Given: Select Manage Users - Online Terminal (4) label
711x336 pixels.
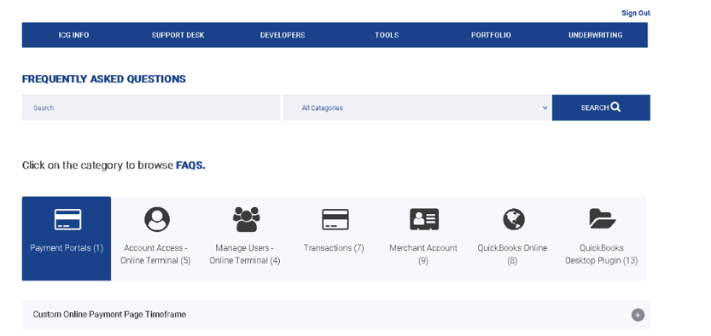Looking at the screenshot, I should tap(245, 254).
